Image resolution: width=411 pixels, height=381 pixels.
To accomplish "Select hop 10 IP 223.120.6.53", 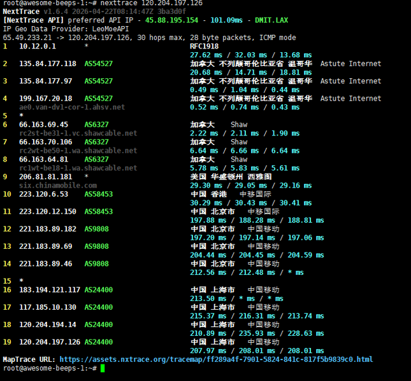I will [x=43, y=194].
